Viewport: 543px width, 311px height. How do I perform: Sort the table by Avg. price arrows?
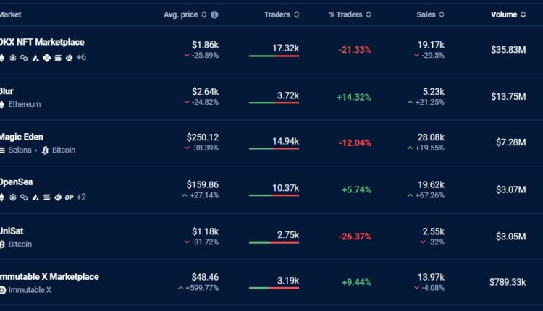203,14
